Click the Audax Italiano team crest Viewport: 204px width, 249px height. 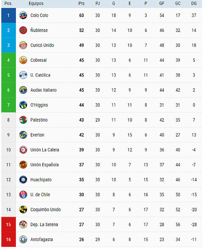(x=23, y=90)
